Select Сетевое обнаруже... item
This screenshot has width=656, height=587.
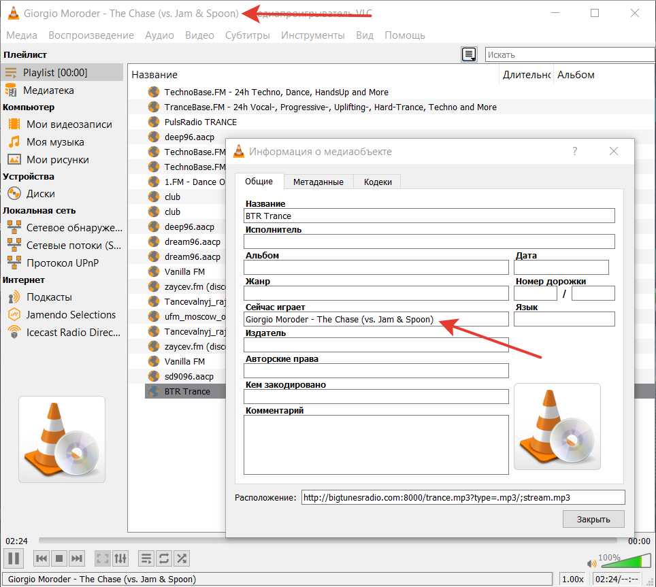[x=62, y=228]
